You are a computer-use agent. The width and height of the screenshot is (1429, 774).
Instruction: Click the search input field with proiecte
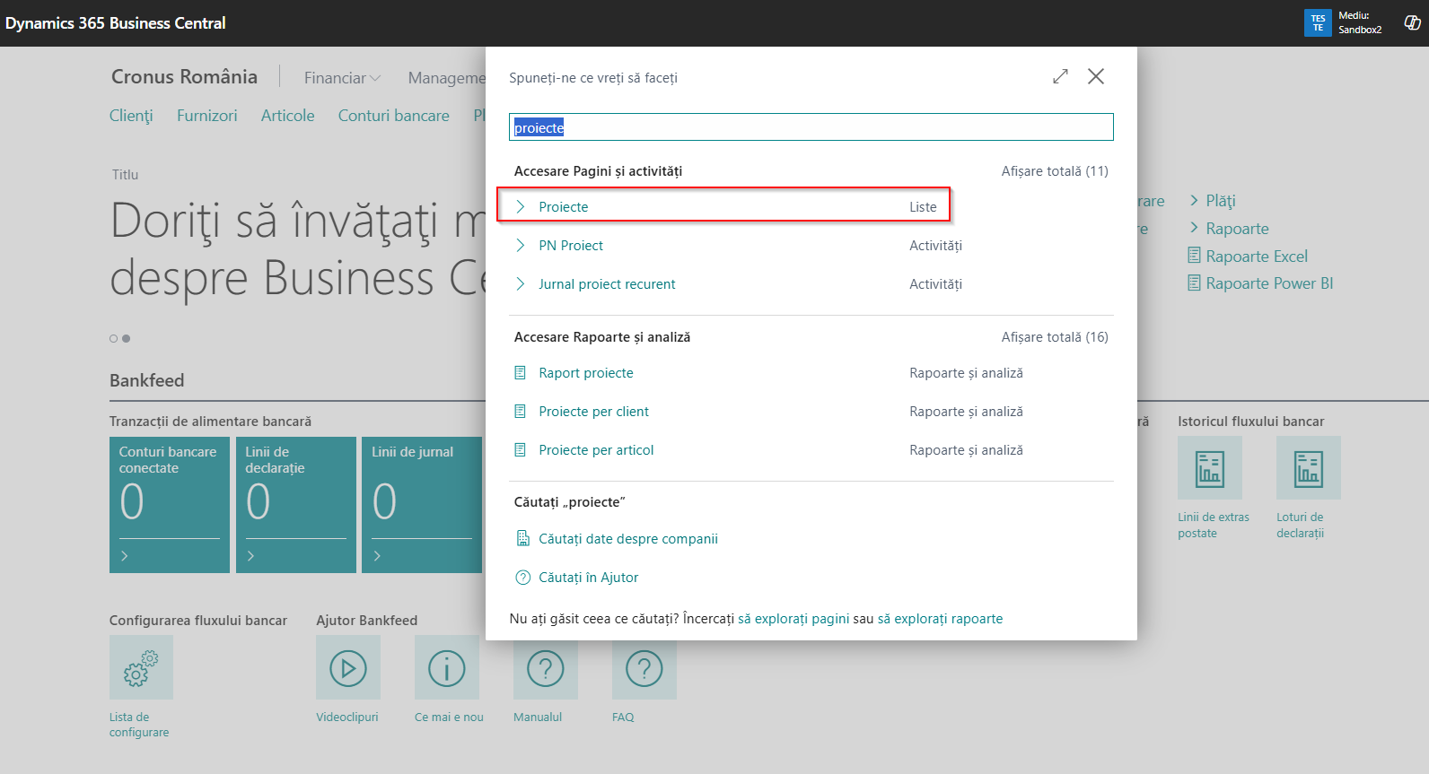[811, 127]
